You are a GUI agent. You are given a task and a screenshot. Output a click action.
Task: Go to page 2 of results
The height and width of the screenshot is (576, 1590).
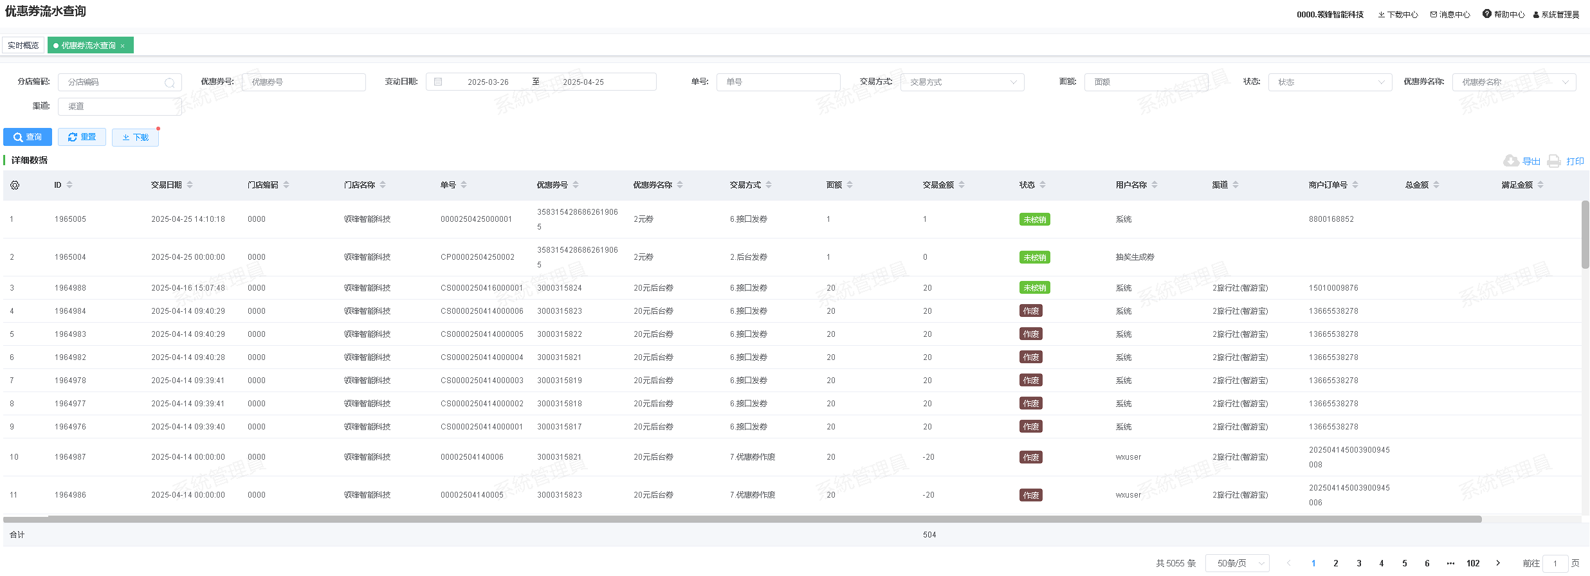[x=1336, y=563]
